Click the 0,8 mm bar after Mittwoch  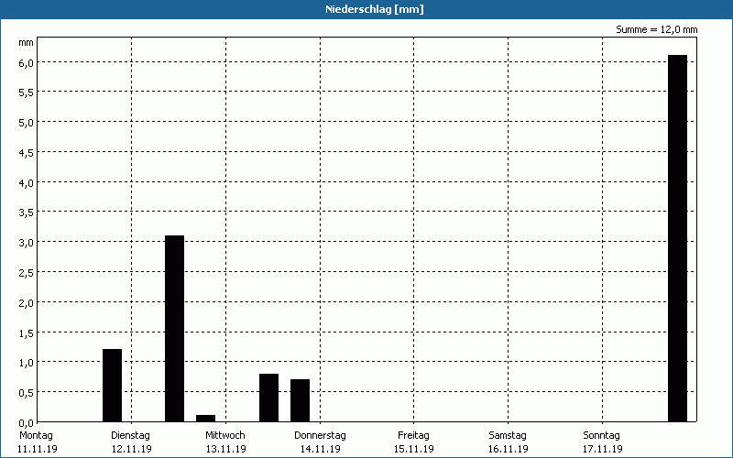(268, 398)
